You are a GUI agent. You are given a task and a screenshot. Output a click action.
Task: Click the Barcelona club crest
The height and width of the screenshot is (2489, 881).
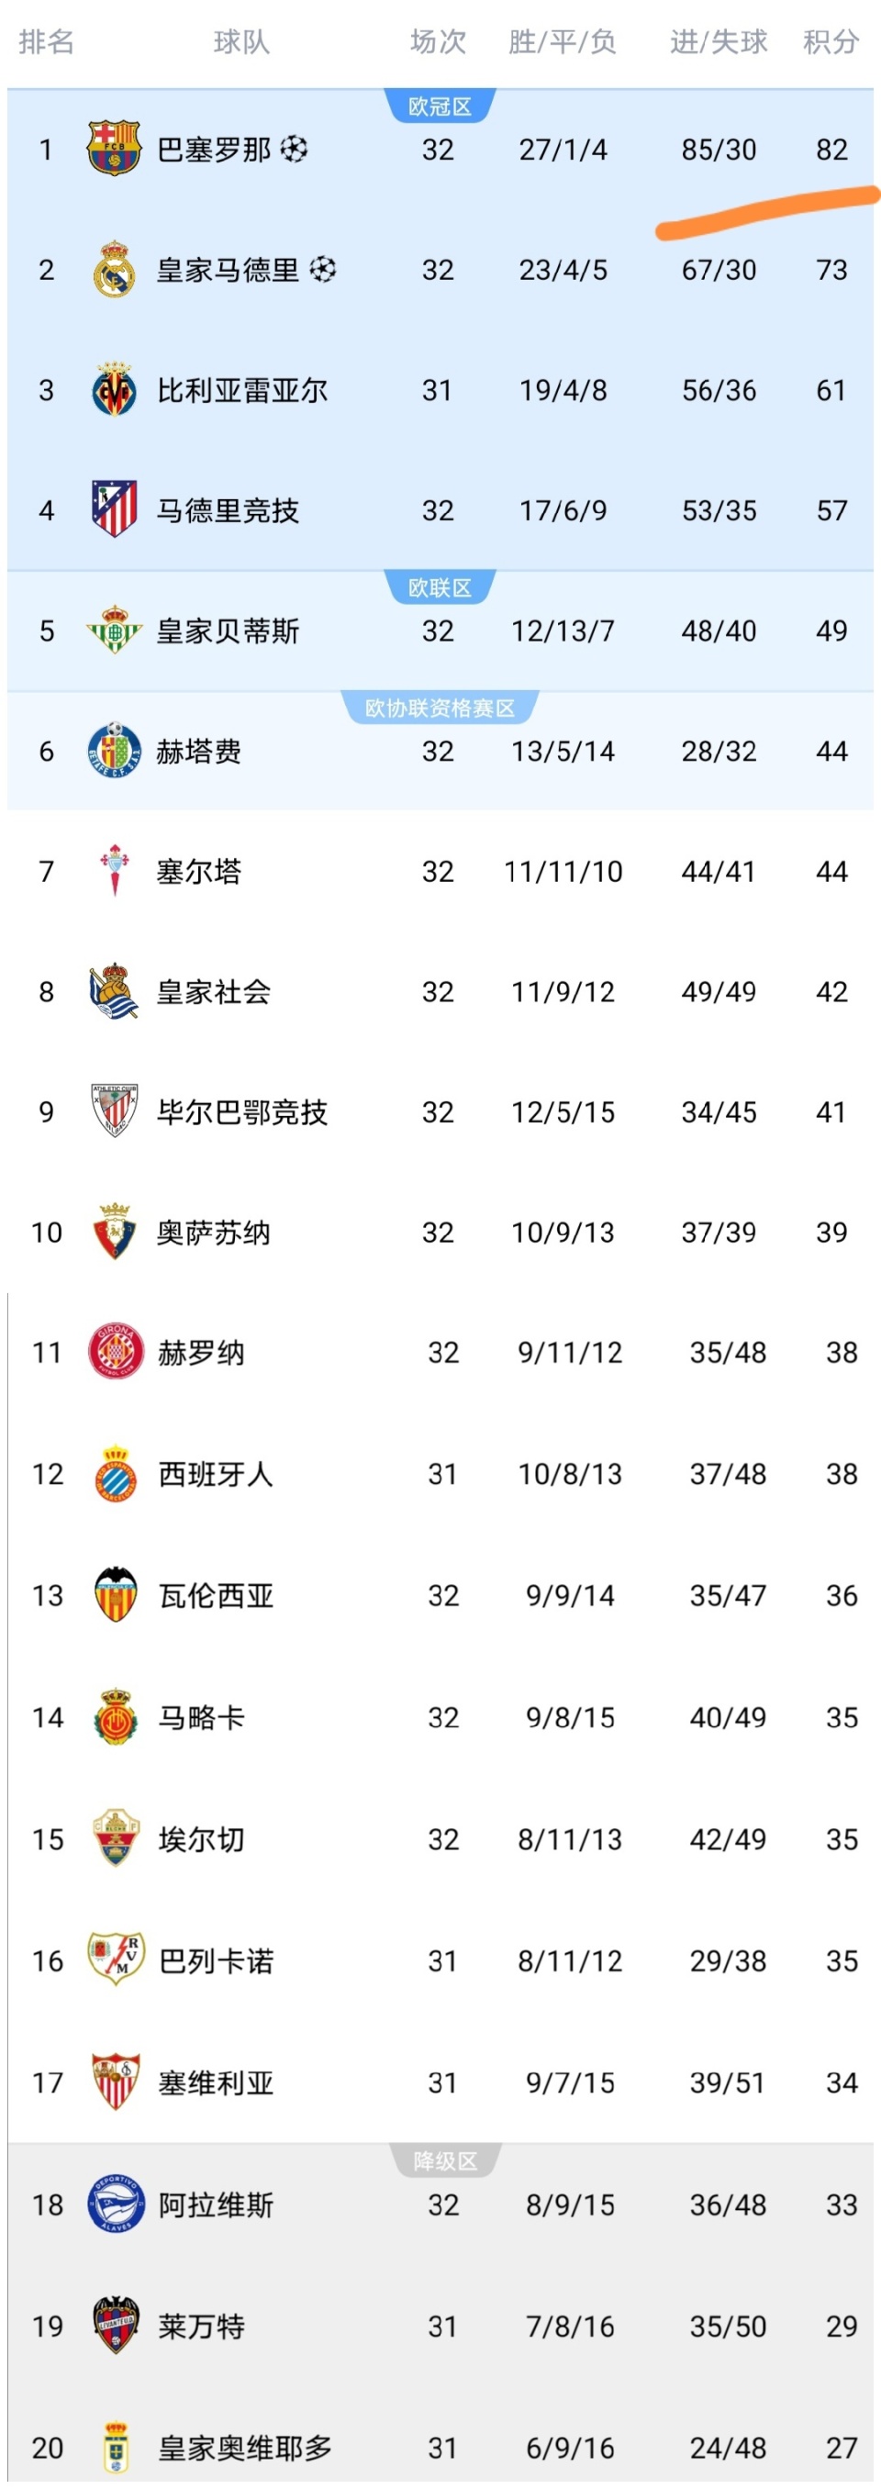point(114,149)
